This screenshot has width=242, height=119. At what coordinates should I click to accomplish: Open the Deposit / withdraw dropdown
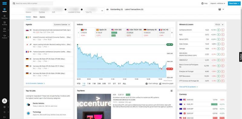click(x=218, y=3)
